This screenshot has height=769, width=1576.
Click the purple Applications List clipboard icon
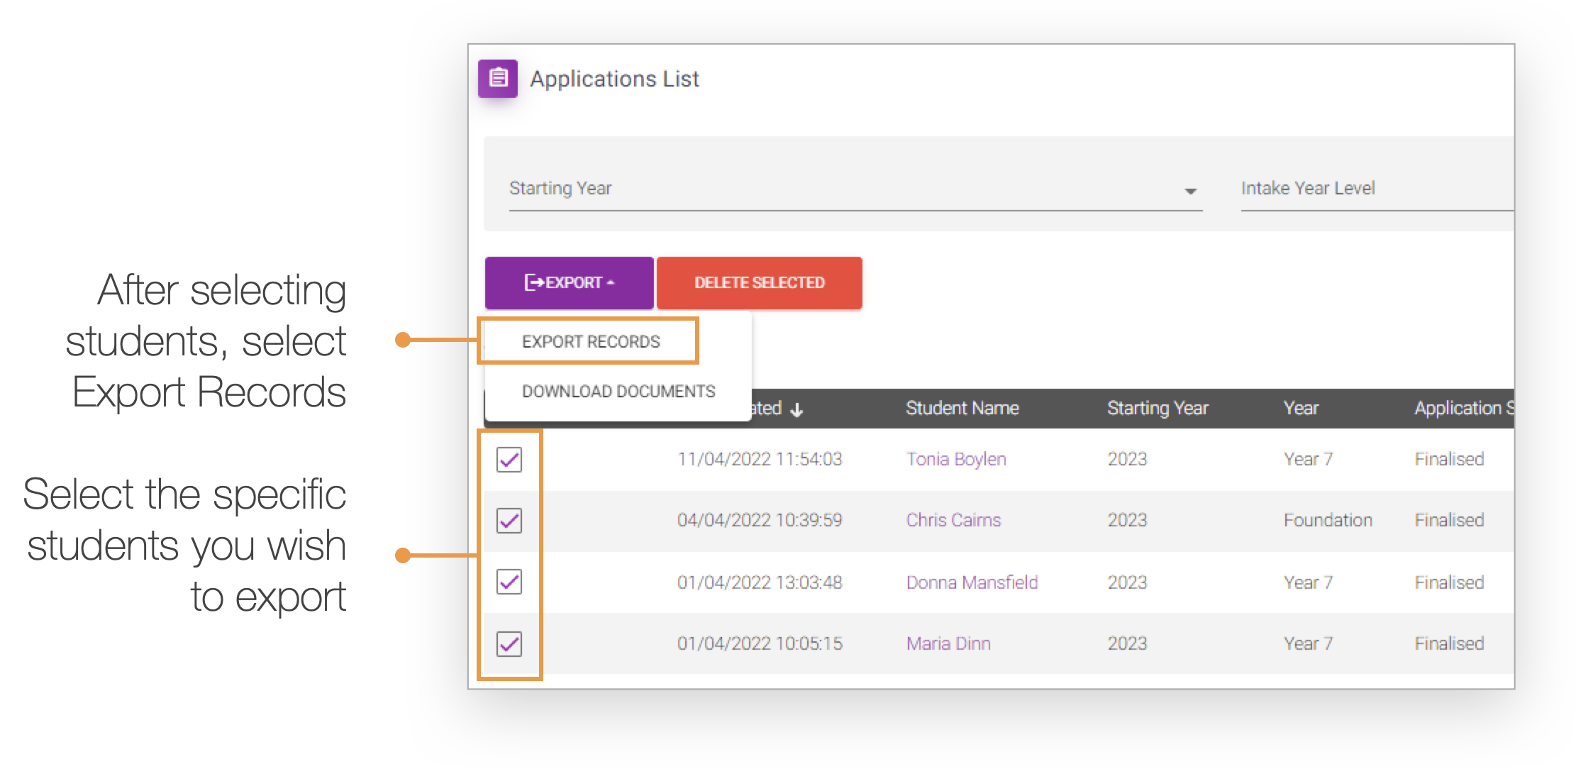coord(498,78)
